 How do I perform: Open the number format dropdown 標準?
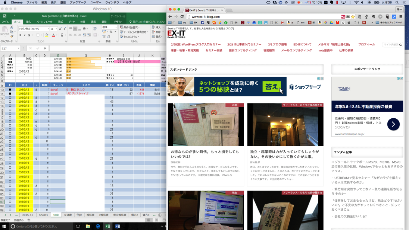(116, 27)
